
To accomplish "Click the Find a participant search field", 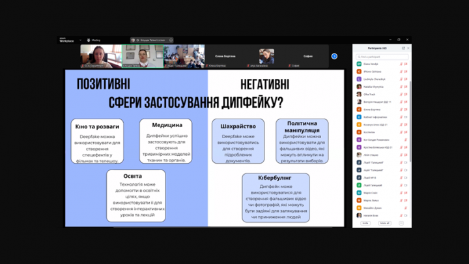I will [382, 57].
